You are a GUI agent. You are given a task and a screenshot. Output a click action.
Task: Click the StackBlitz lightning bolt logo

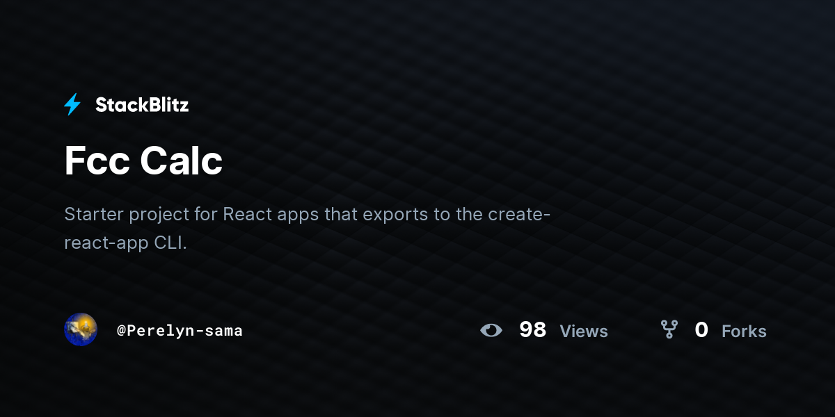pos(72,105)
